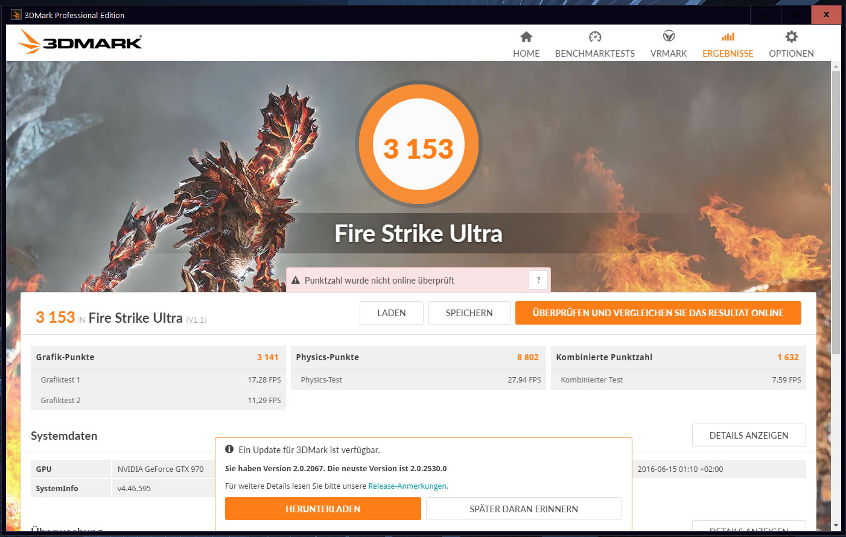The image size is (846, 537).
Task: Click the 3DMark title bar app icon
Action: (16, 14)
